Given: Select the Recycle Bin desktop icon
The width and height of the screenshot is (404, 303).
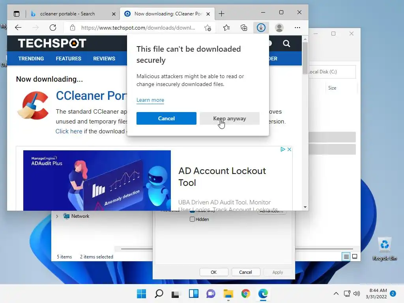Looking at the screenshot, I should click(x=384, y=249).
